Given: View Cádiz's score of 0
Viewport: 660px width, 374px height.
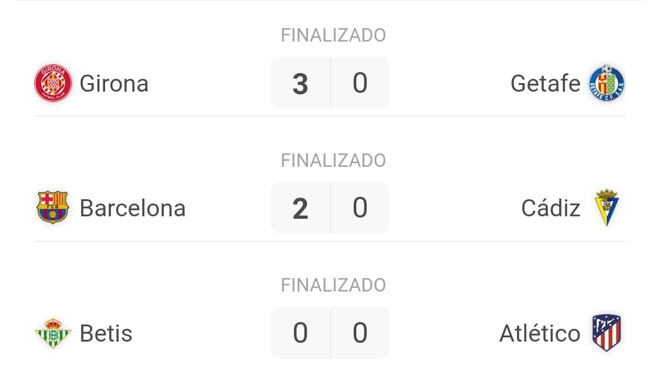Looking at the screenshot, I should pos(360,208).
